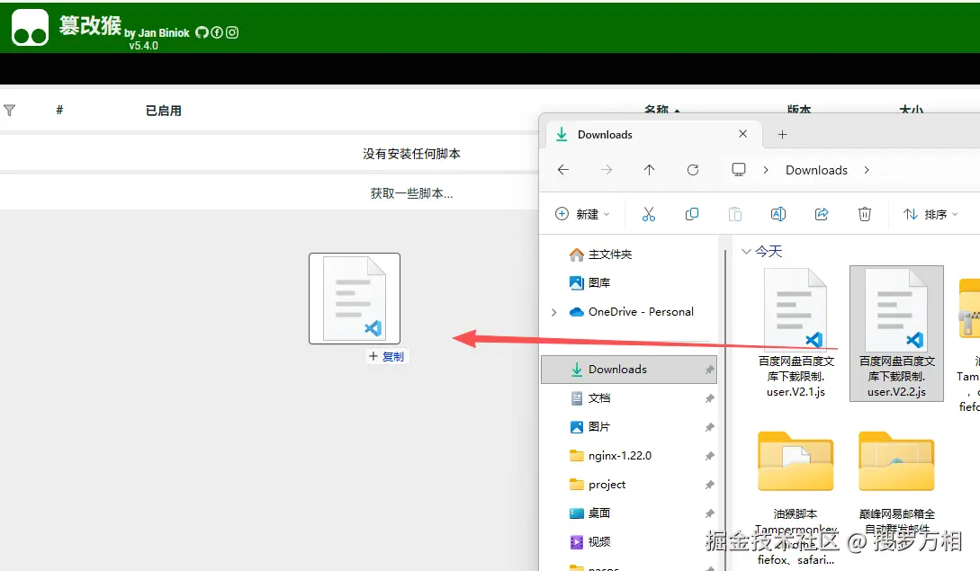The image size is (980, 571).
Task: Select 文档 in Explorer sidebar
Action: coord(590,398)
